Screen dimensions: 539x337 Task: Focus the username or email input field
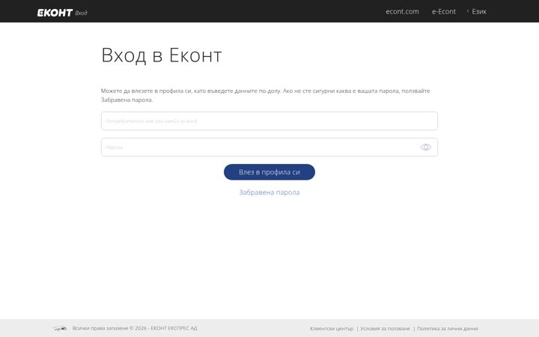269,121
